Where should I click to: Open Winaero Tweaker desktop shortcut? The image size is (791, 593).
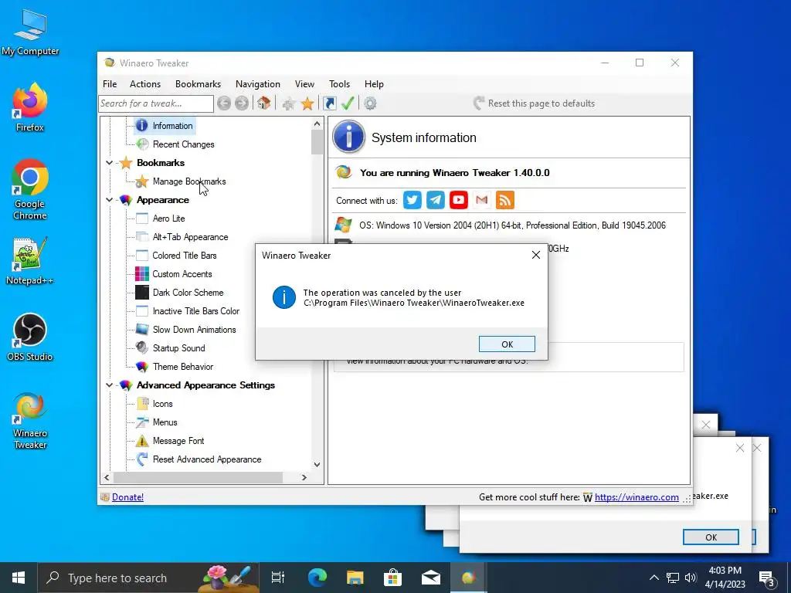30,421
